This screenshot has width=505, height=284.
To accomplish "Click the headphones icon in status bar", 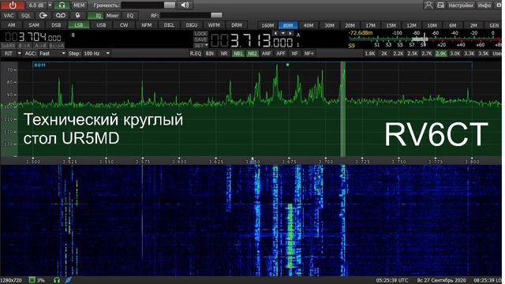I will click(x=57, y=280).
